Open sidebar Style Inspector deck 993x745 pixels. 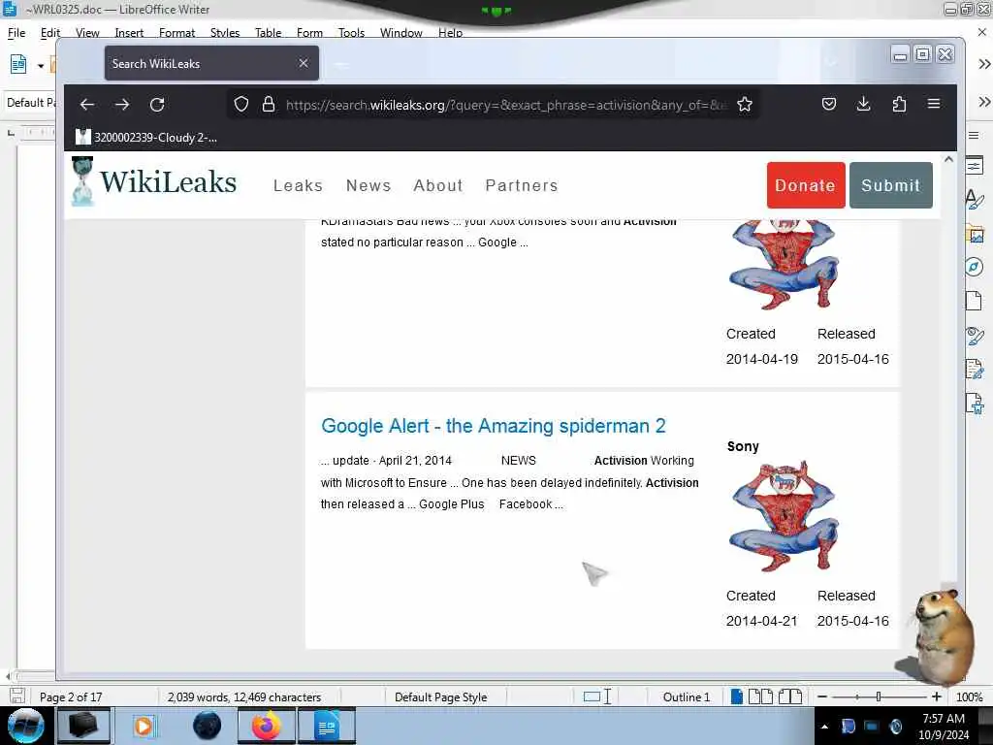coord(975,335)
